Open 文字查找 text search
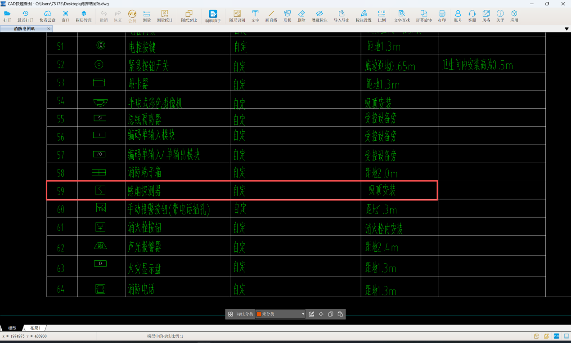 click(x=402, y=16)
